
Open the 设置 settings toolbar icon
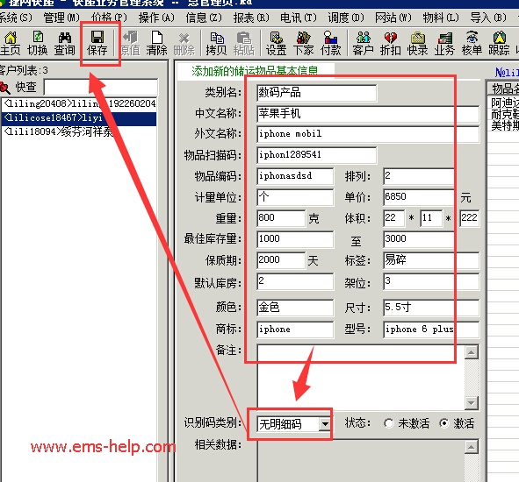276,43
